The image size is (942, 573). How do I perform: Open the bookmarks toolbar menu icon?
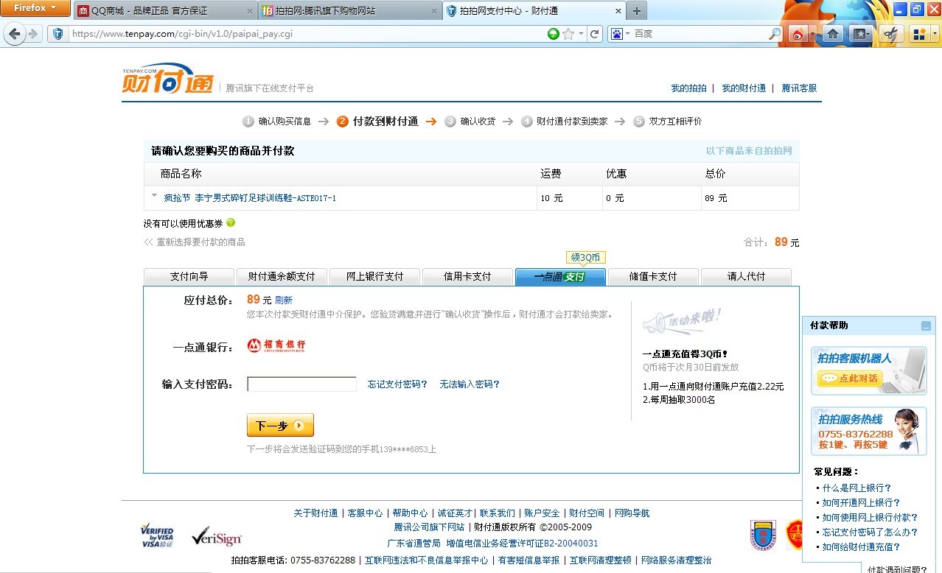pyautogui.click(x=861, y=34)
